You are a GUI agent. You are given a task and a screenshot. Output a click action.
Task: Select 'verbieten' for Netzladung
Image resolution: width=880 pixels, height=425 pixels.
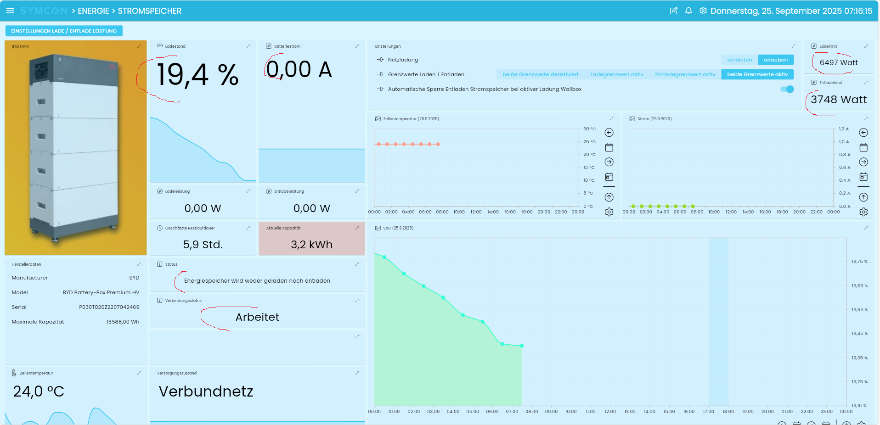739,60
